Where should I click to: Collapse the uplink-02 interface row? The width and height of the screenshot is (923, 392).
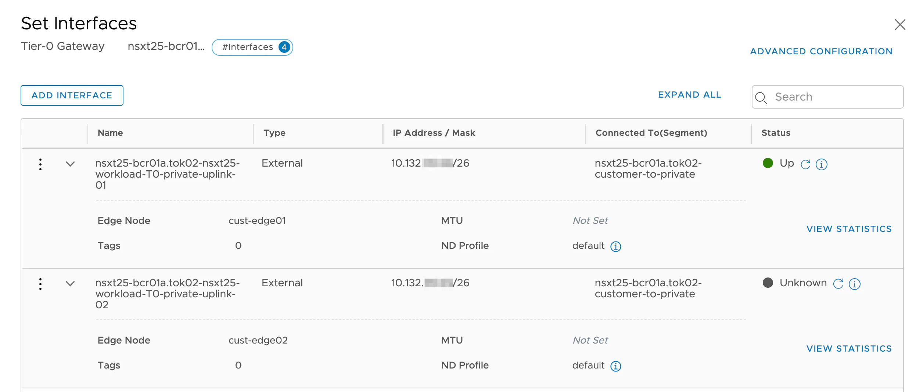coord(70,284)
